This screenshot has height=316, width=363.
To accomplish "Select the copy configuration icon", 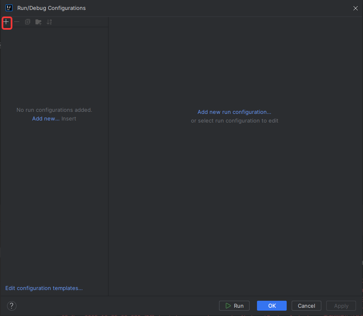I will [27, 21].
